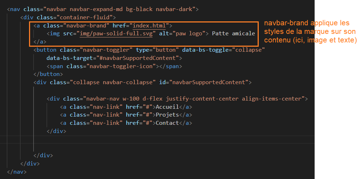This screenshot has width=363, height=179.
Task: Click the id="navbarSupportedContent" attribute value
Action: pos(209,82)
